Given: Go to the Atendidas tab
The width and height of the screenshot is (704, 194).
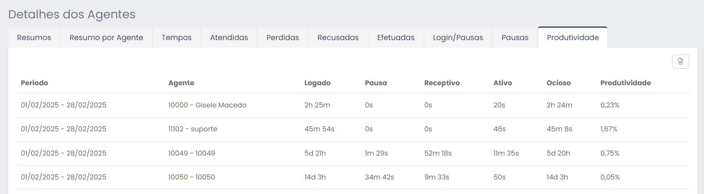Looking at the screenshot, I should [x=229, y=38].
